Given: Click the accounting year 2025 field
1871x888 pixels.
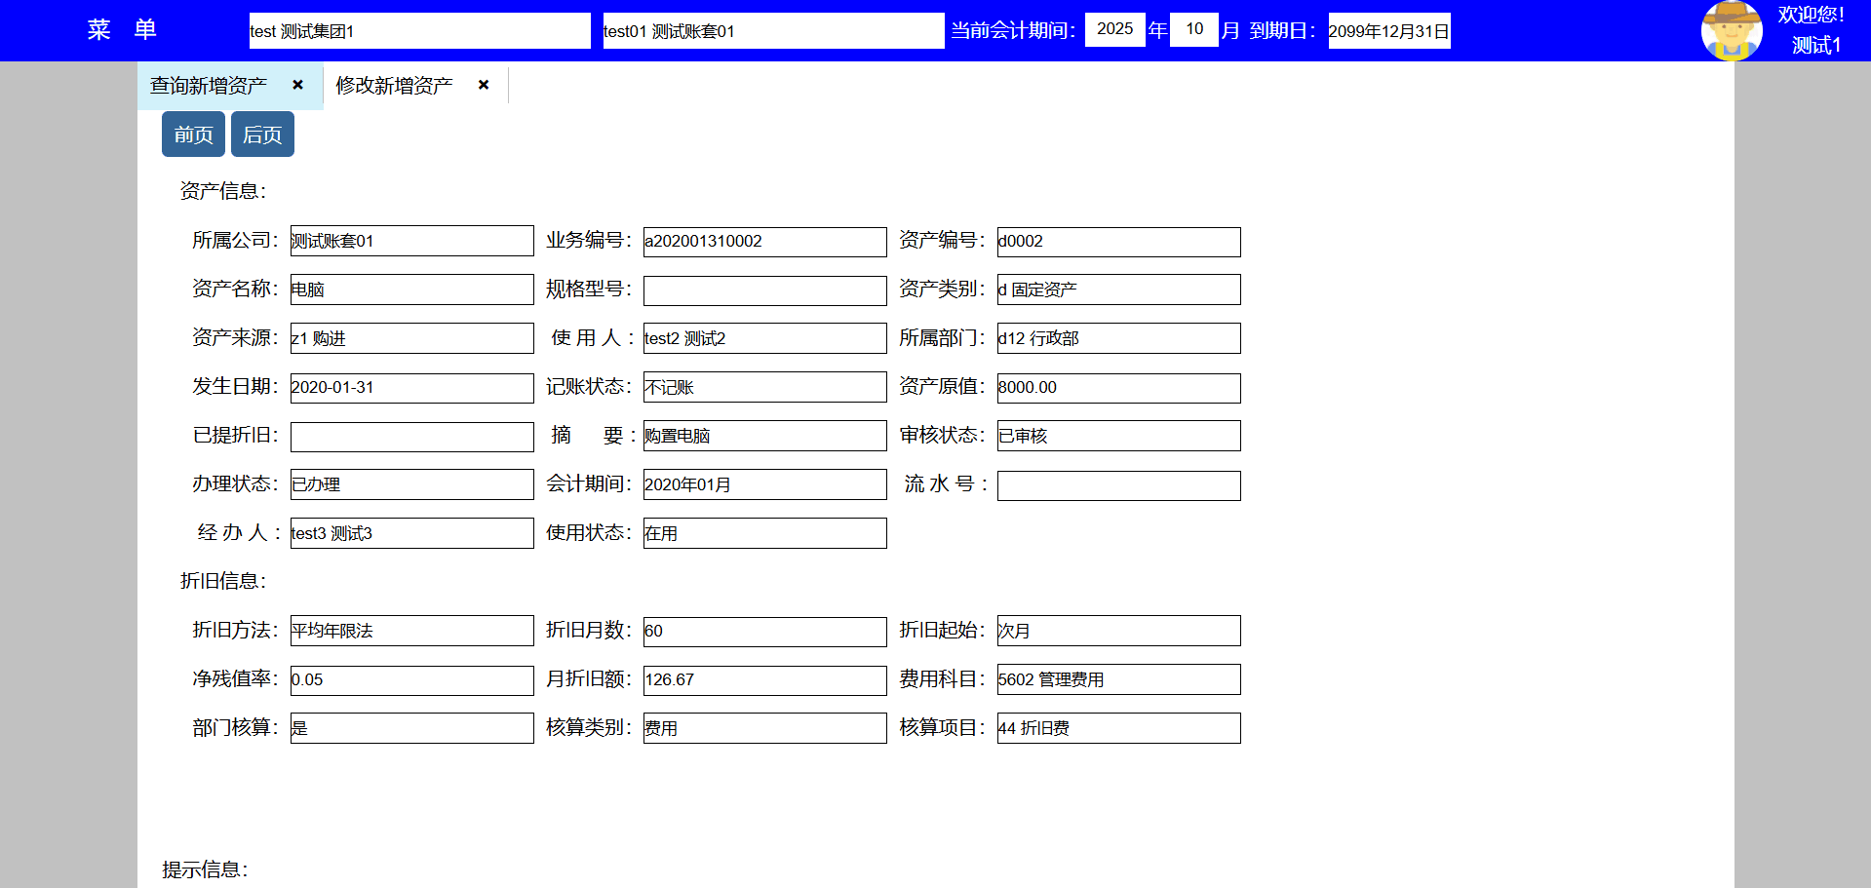Looking at the screenshot, I should tap(1114, 29).
